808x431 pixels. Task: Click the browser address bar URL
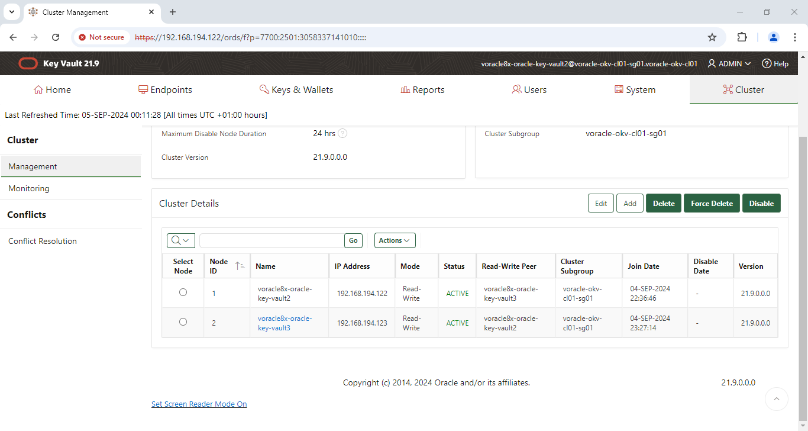[251, 37]
